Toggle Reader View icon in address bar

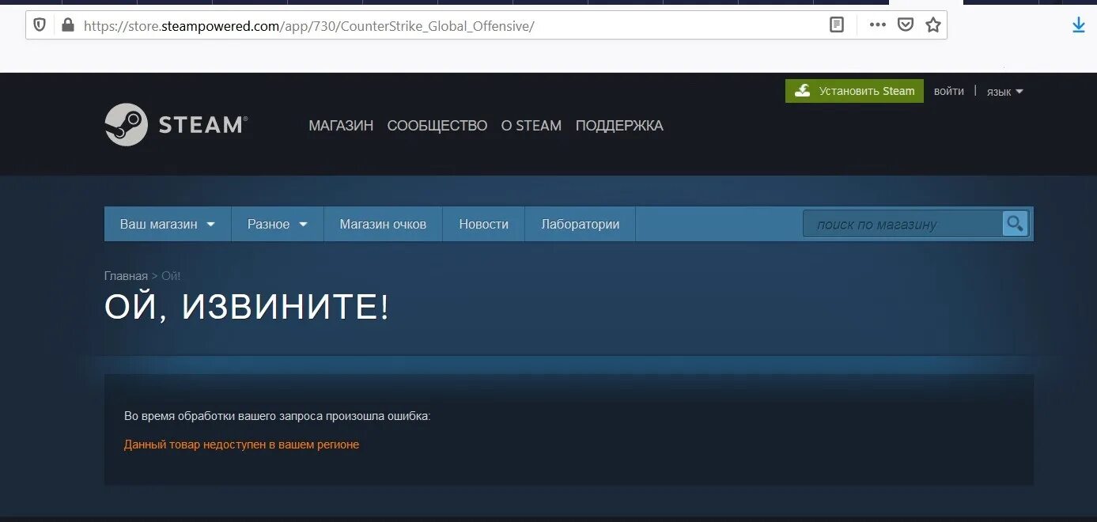tap(837, 25)
